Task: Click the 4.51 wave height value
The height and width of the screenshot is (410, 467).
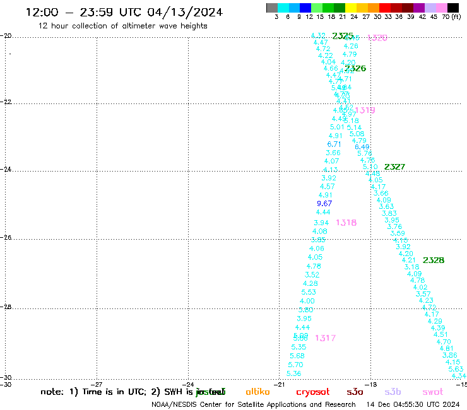Action: (x=440, y=334)
